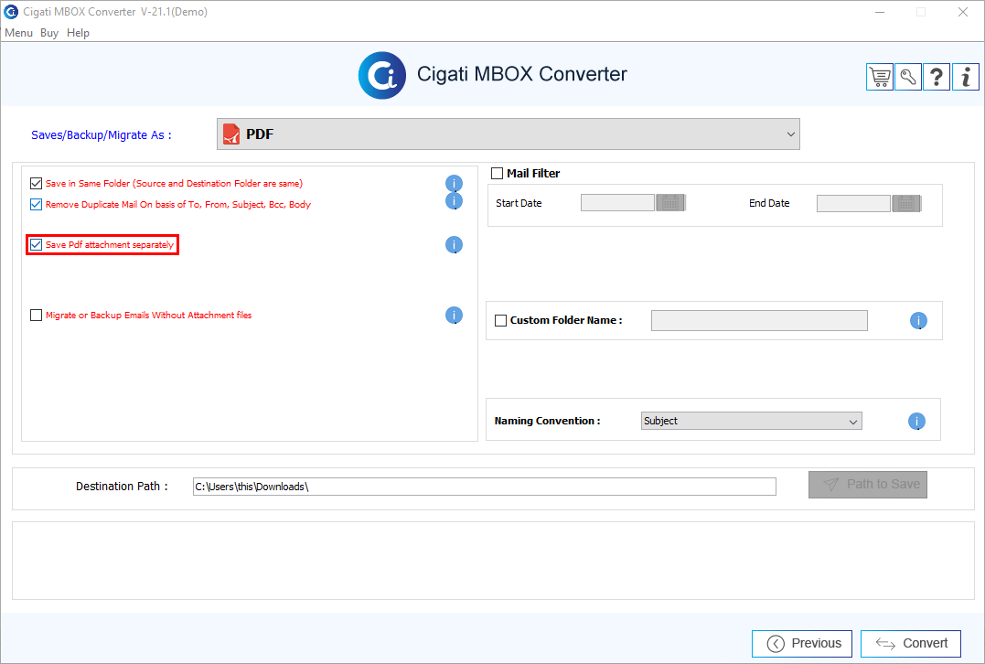Click the info 'i' icon in the header
Screen dimensions: 985x664
tap(966, 77)
